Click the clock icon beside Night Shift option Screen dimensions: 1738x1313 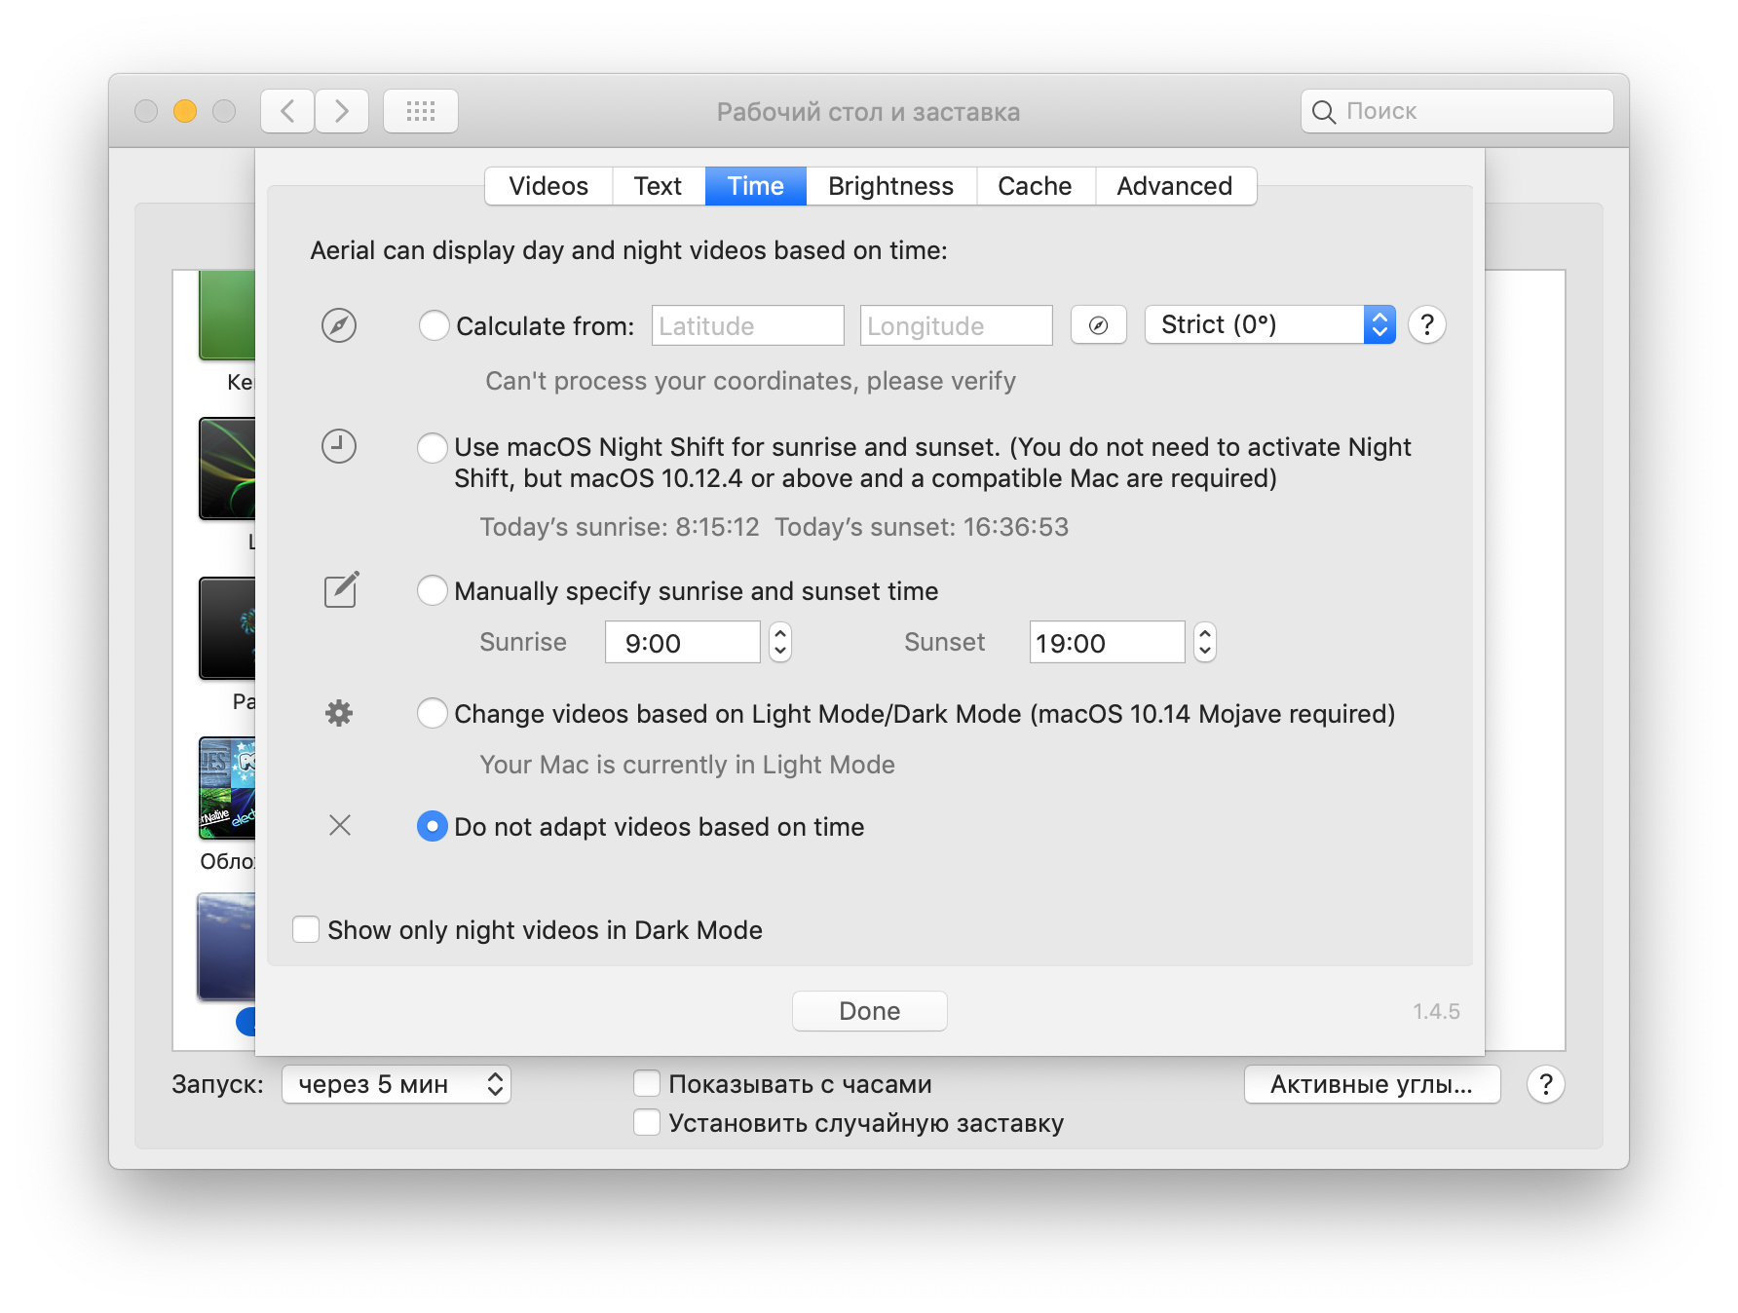(x=339, y=446)
